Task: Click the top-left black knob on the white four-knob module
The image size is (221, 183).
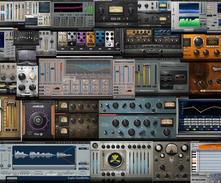Action: coord(22,77)
